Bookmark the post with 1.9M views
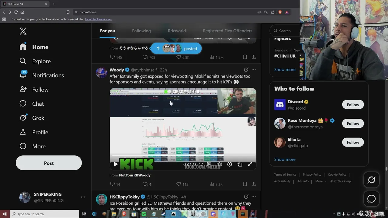 [x=245, y=57]
